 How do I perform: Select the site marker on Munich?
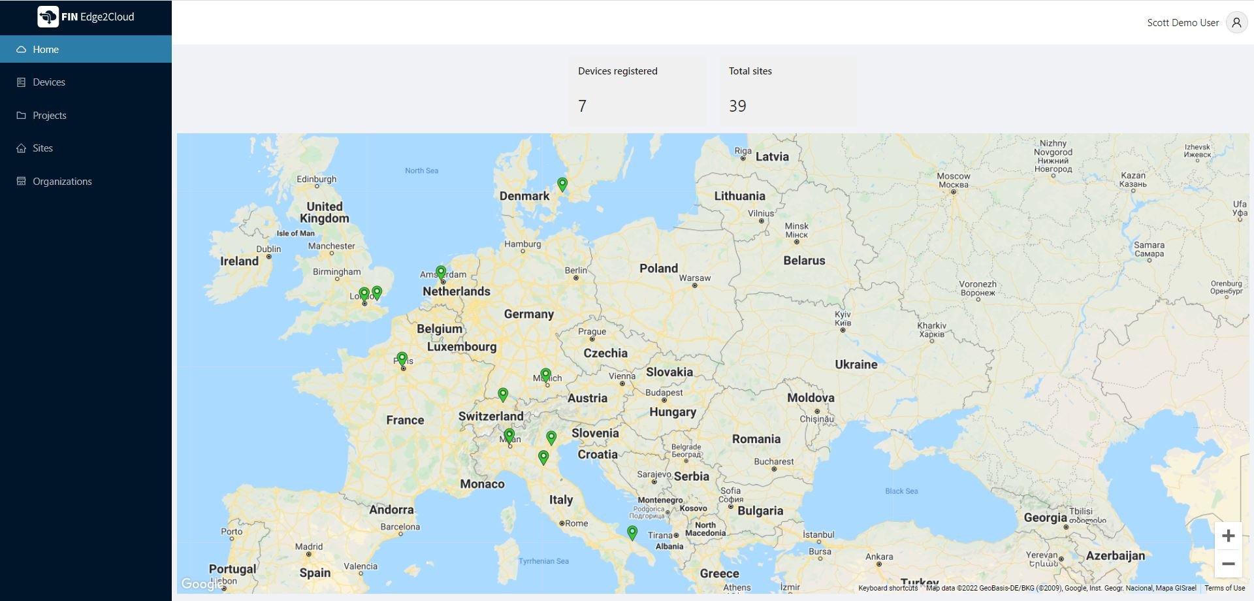(x=546, y=376)
